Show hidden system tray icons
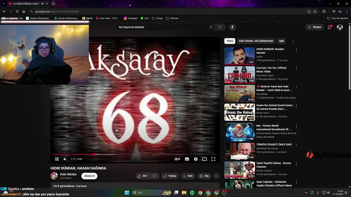Screen dimensions: 351x197 coord(306,193)
